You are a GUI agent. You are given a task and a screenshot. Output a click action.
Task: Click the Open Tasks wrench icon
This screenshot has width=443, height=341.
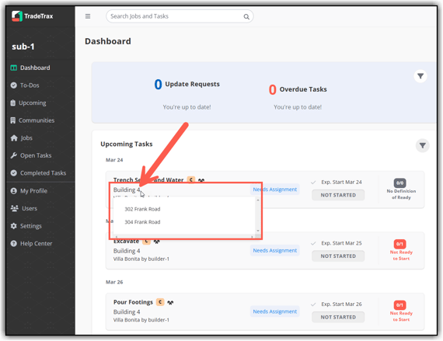(x=13, y=155)
